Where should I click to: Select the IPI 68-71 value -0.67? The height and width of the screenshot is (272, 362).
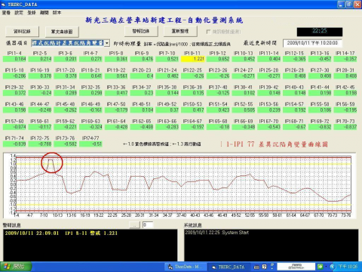[295, 127]
